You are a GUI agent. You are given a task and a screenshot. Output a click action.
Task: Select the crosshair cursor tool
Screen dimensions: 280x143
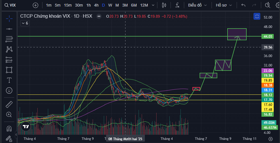tap(9, 19)
